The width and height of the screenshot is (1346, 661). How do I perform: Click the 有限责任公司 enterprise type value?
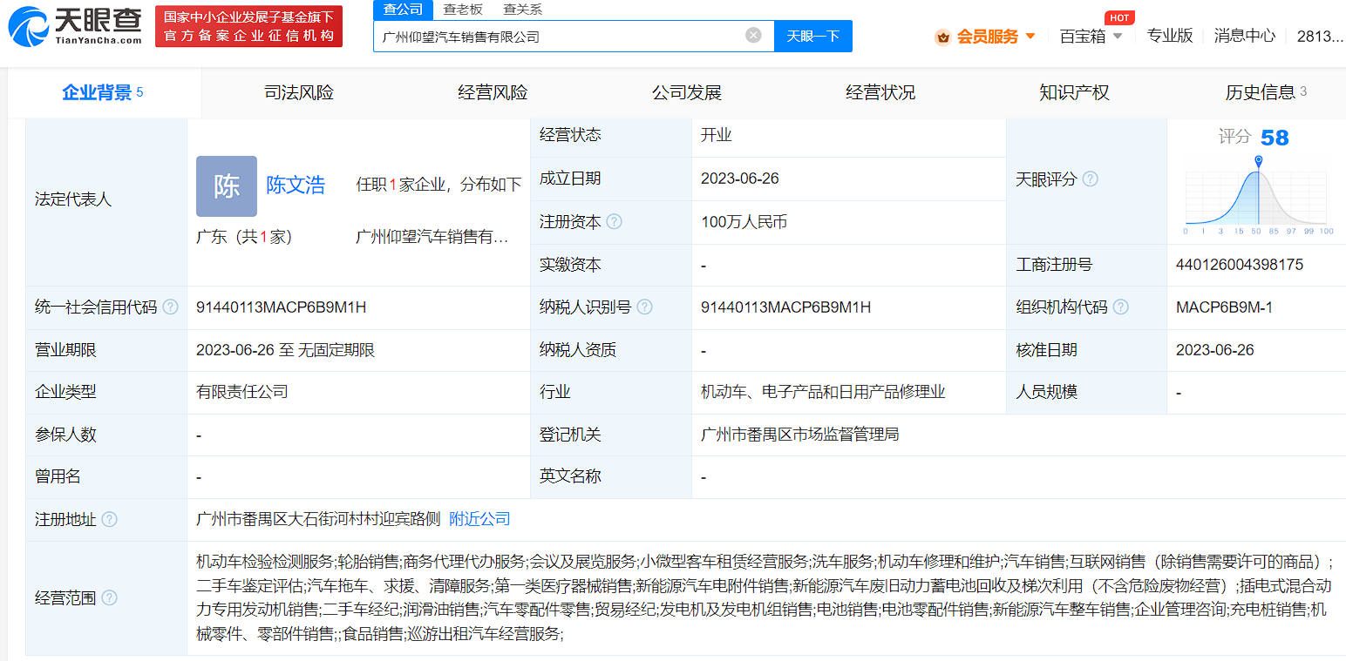pyautogui.click(x=242, y=392)
